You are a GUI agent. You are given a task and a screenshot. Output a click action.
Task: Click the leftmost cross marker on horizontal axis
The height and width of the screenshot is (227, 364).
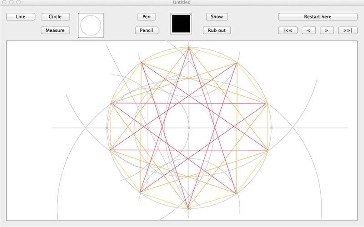click(x=107, y=128)
